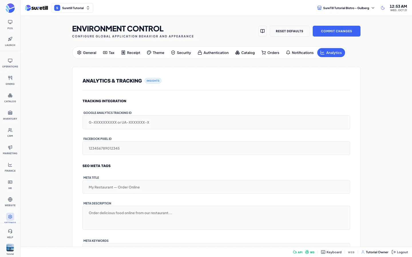Select the Theme tab
412x257 pixels.
156,53
